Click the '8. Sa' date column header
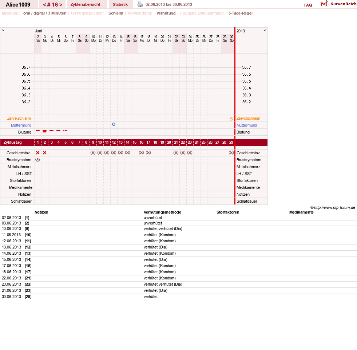Viewport: 357px width, 350px height. click(x=79, y=39)
